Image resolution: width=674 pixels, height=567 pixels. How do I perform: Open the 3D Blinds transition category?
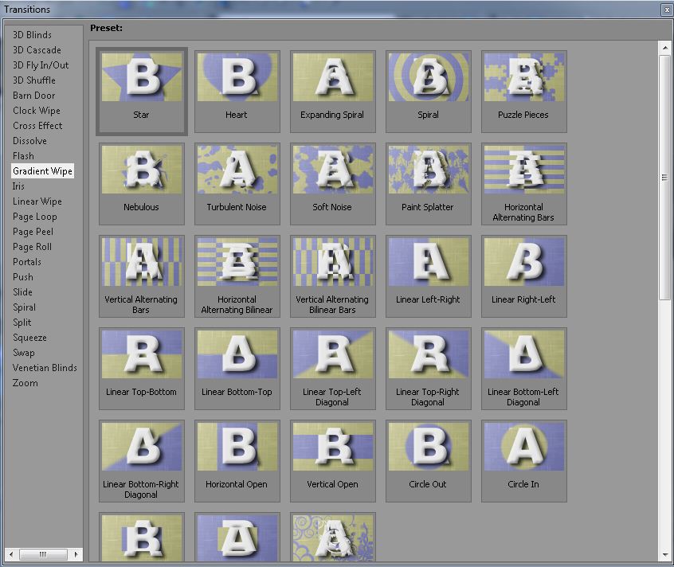pyautogui.click(x=32, y=35)
